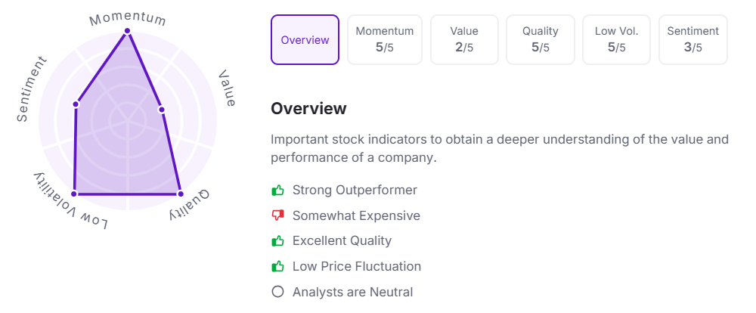Click the Quality vertex on radar chart
This screenshot has width=756, height=313.
pyautogui.click(x=180, y=194)
